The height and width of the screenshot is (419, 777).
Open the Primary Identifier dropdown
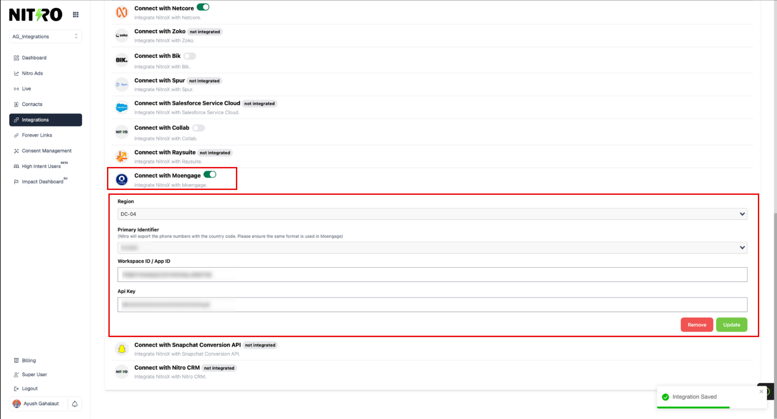point(432,247)
